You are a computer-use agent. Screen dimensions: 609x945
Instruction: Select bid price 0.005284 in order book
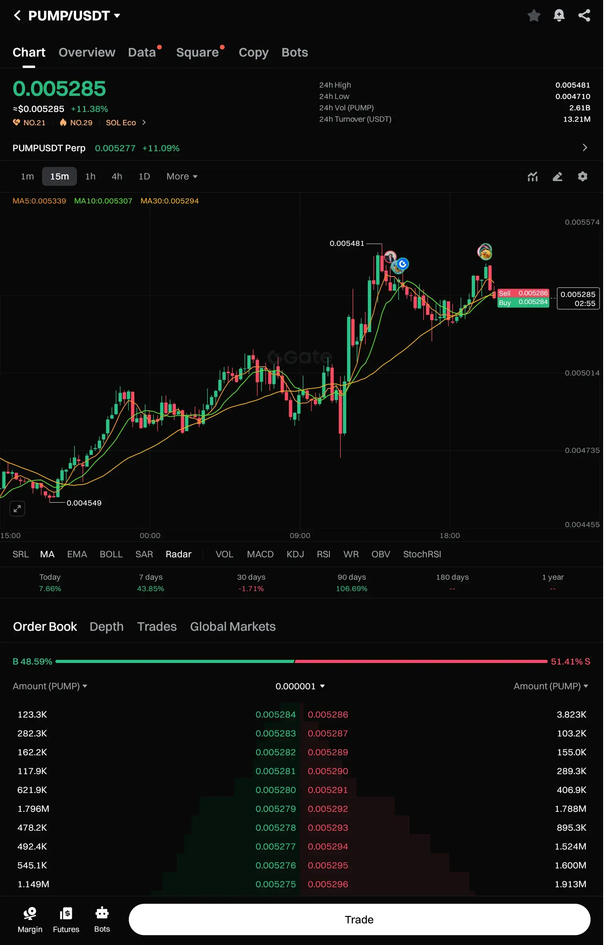275,714
